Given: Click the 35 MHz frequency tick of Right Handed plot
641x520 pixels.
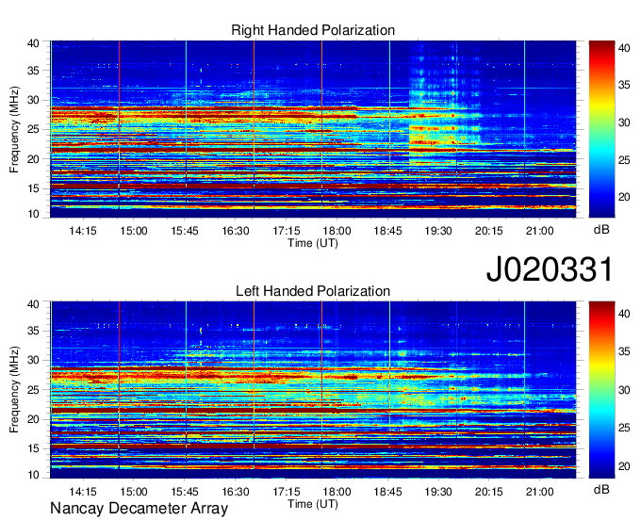Looking at the screenshot, I should 34,71.
